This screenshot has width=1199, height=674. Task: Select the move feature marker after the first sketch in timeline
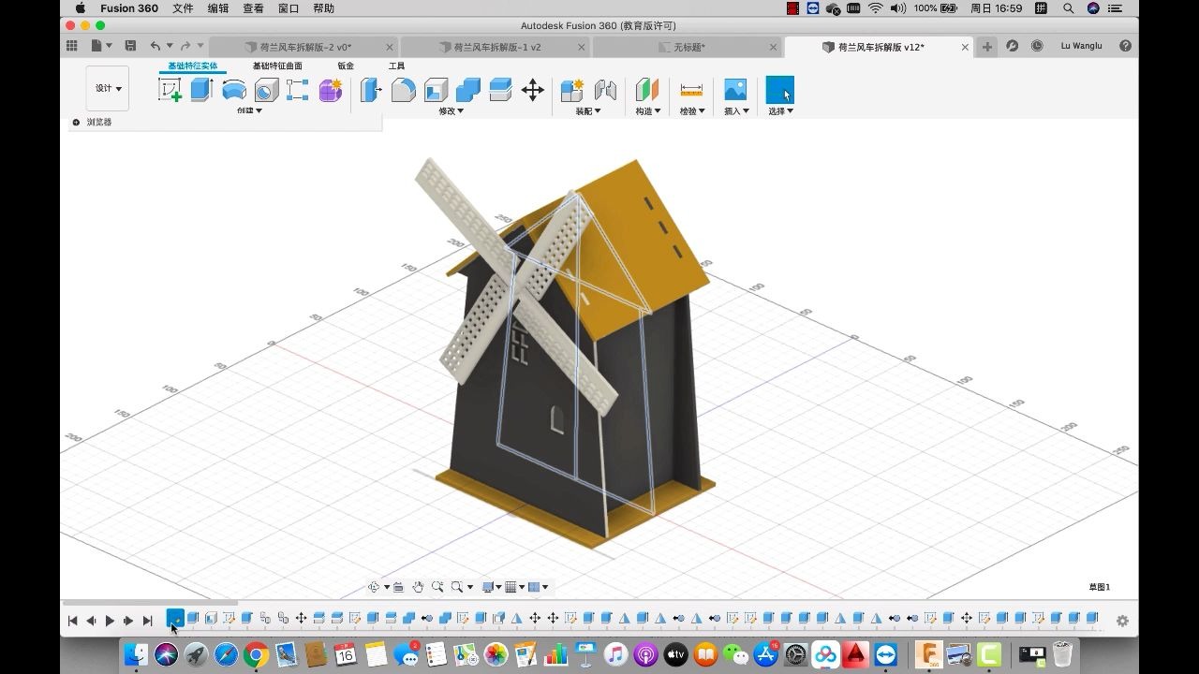pos(301,618)
